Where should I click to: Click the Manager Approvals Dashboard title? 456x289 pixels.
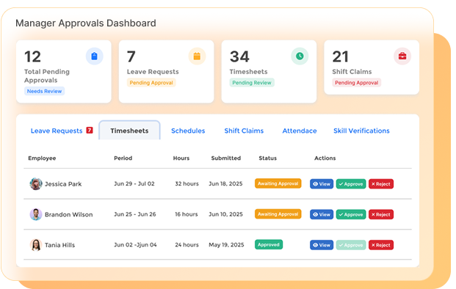pos(86,23)
